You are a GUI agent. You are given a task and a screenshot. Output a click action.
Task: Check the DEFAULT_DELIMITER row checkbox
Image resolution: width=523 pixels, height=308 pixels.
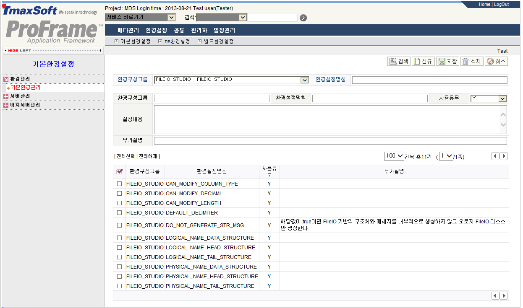[x=120, y=213]
